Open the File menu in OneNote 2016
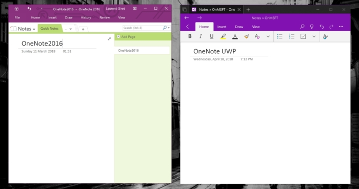The height and width of the screenshot is (189, 359). tap(17, 17)
